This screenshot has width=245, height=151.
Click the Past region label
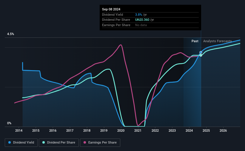(195, 41)
